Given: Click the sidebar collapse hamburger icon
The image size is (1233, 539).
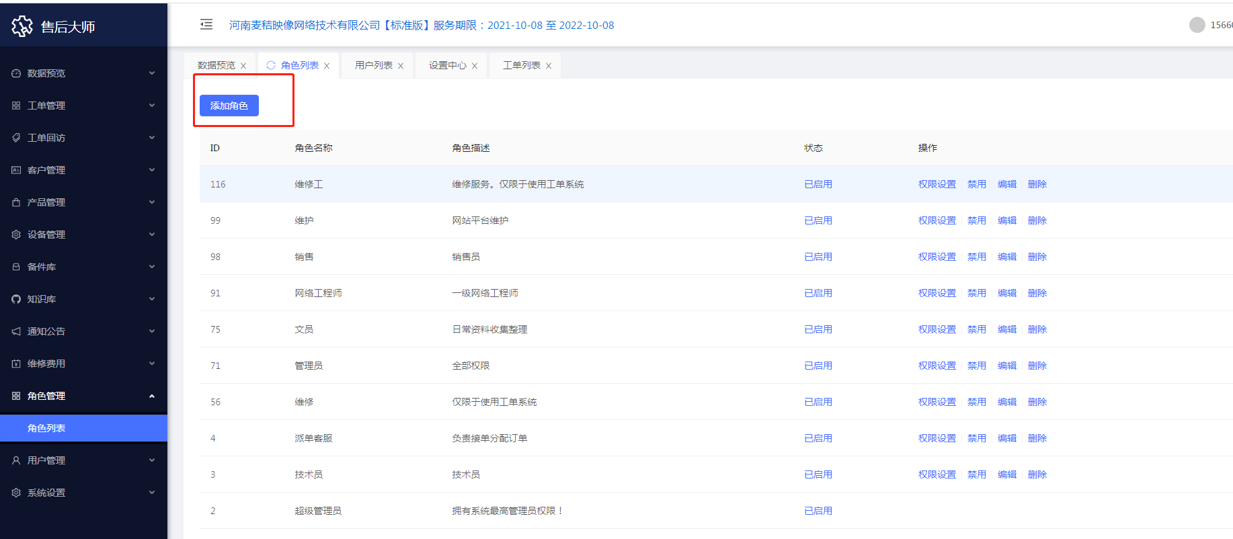Looking at the screenshot, I should [206, 25].
